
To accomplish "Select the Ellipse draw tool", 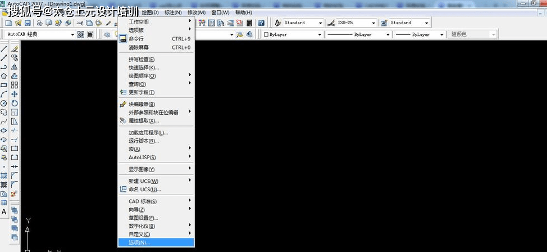I will [x=4, y=130].
